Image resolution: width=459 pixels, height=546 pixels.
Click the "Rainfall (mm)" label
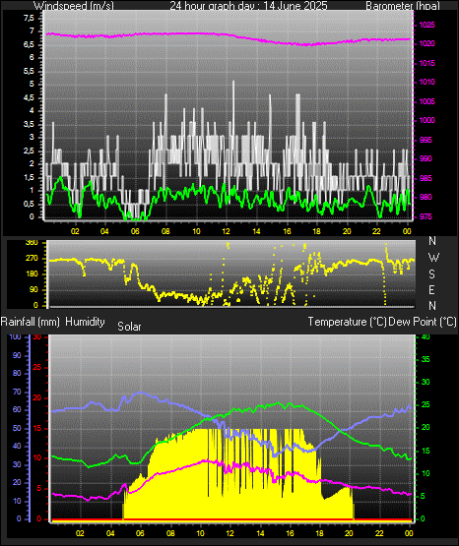[31, 322]
